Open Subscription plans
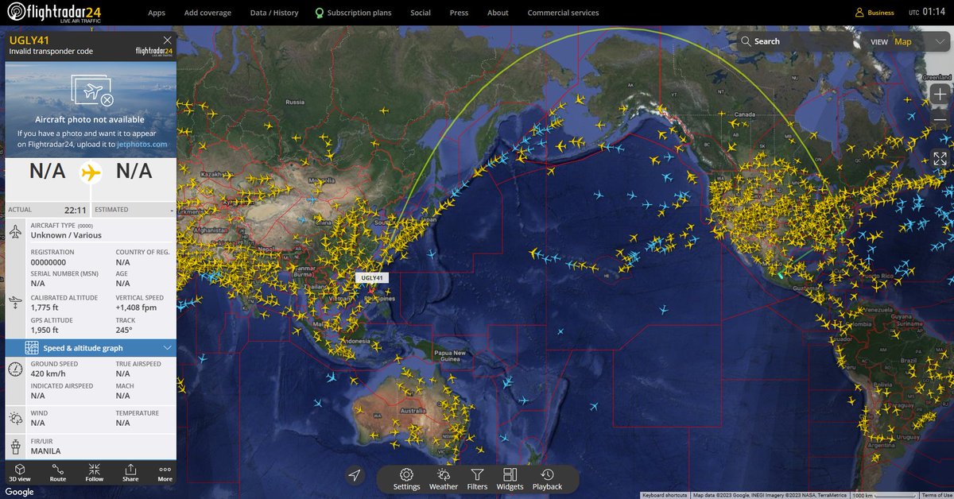This screenshot has height=499, width=954. point(353,13)
